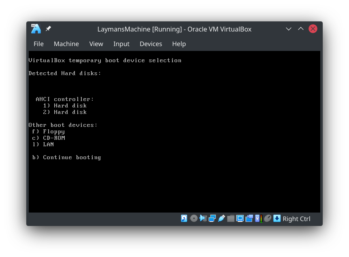Screen dimensions: 349x257
Task: Click 'AHCI controller:' heading text
Action: click(x=65, y=99)
